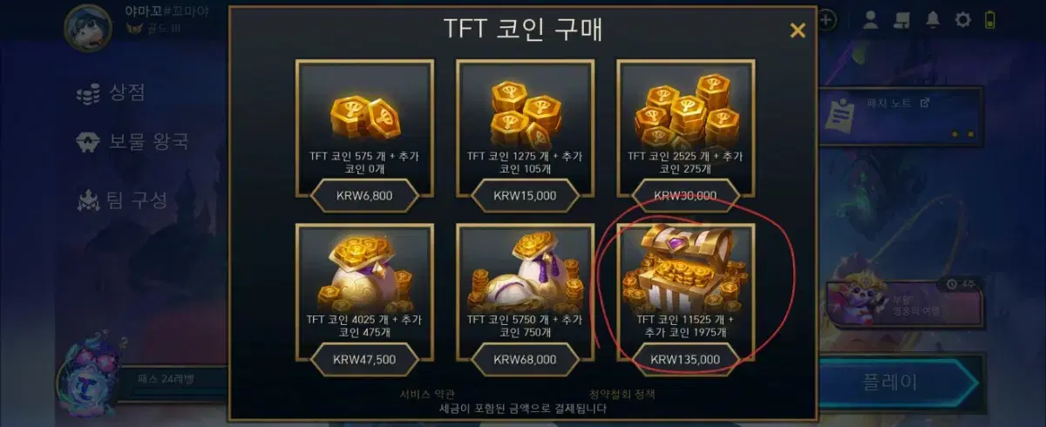This screenshot has width=1046, height=427.
Task: Open the 상점 shop menu
Action: point(111,93)
